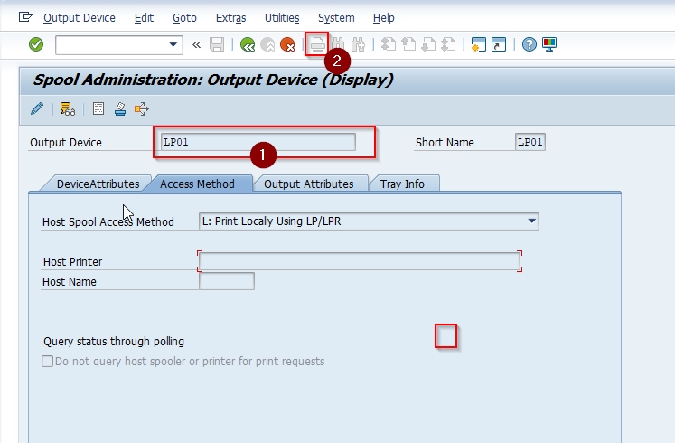Click the SAP menu icon beside Output Device

point(25,17)
